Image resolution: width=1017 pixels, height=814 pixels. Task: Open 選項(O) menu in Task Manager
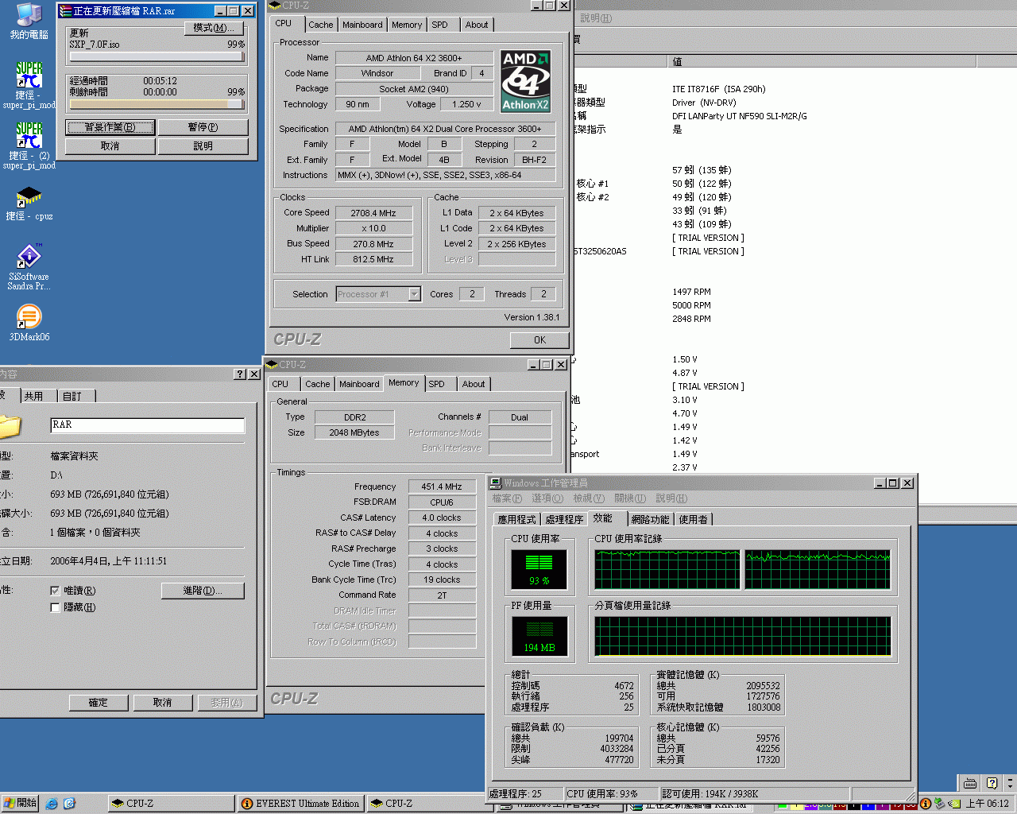pos(547,498)
